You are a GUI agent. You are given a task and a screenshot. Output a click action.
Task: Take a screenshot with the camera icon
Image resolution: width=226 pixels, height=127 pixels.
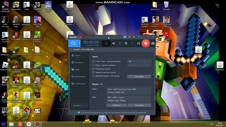coord(153,43)
